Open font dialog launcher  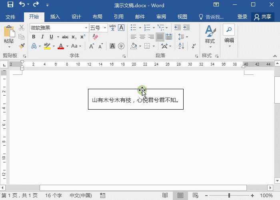(x=124, y=56)
